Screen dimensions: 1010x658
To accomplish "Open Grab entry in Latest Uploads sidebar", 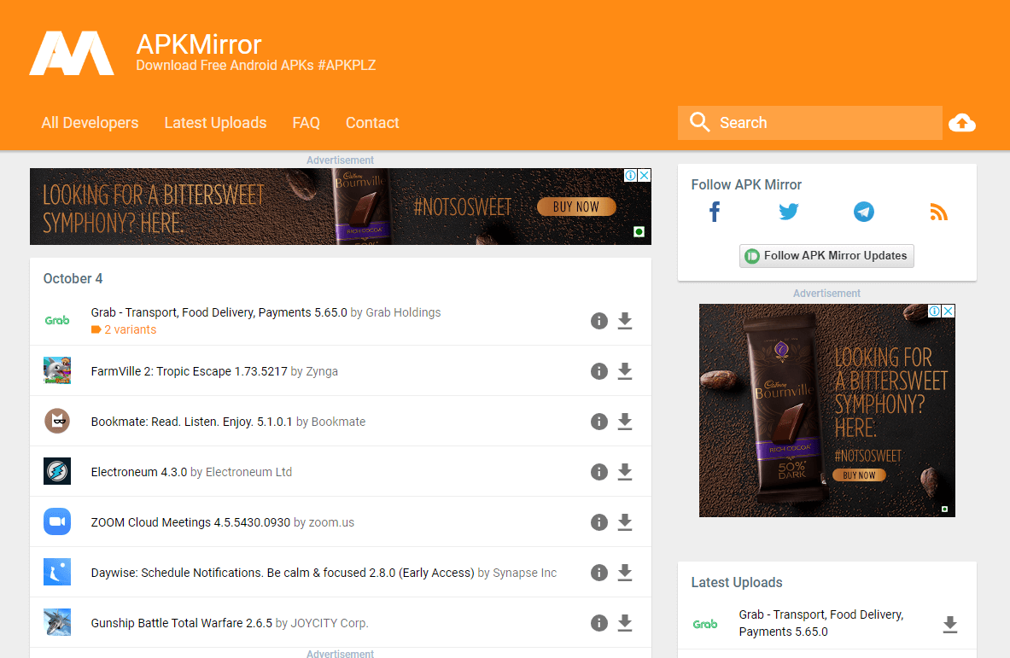I will (821, 623).
